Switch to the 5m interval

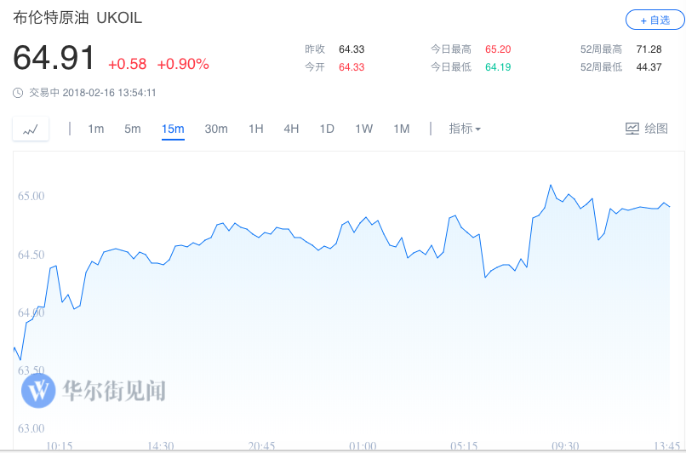[133, 129]
